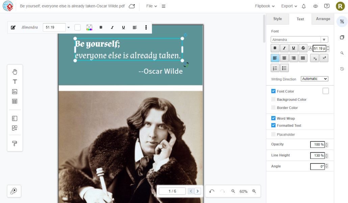Switch to the Arrange tab
348x203 pixels.
[323, 19]
